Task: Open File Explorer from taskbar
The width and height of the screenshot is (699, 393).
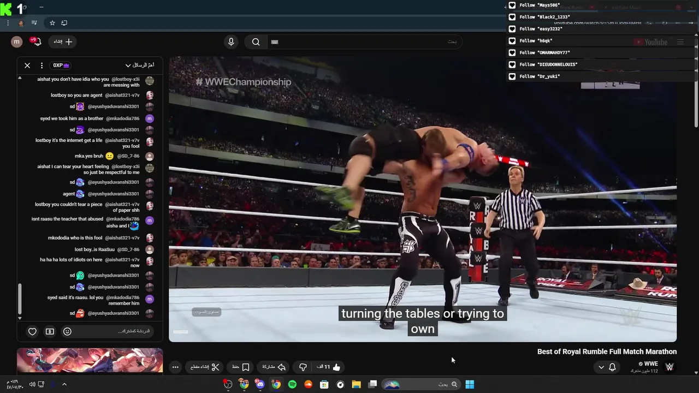Action: (x=357, y=384)
